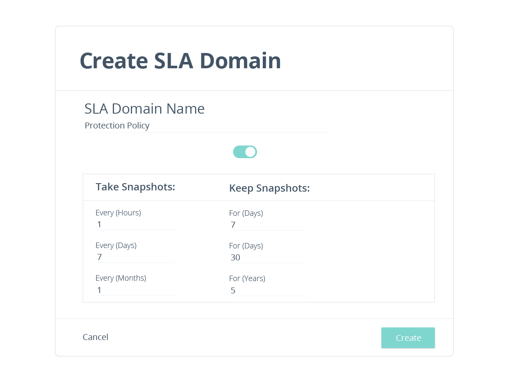Cancel the SLA domain creation

pyautogui.click(x=95, y=337)
